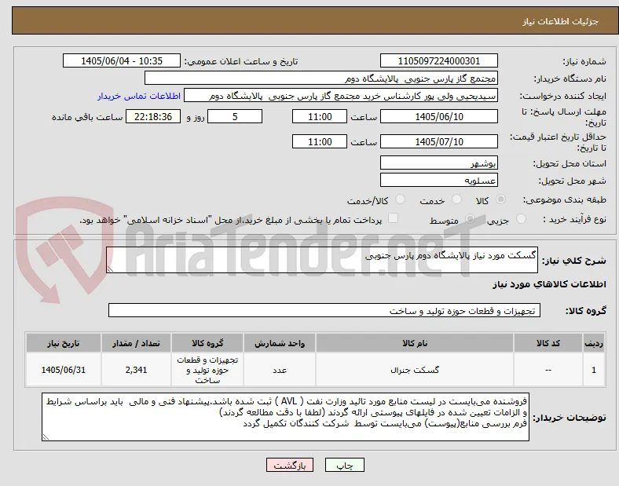Click the ساعت باقی مانده label

point(87,117)
